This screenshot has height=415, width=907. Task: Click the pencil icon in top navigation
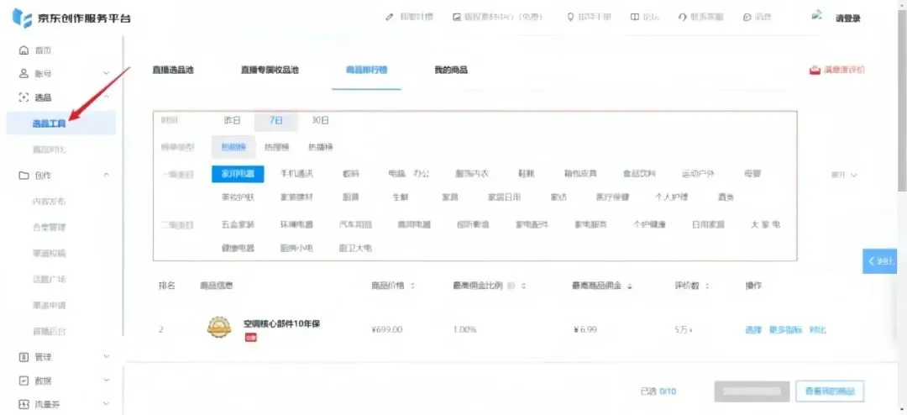tap(390, 18)
